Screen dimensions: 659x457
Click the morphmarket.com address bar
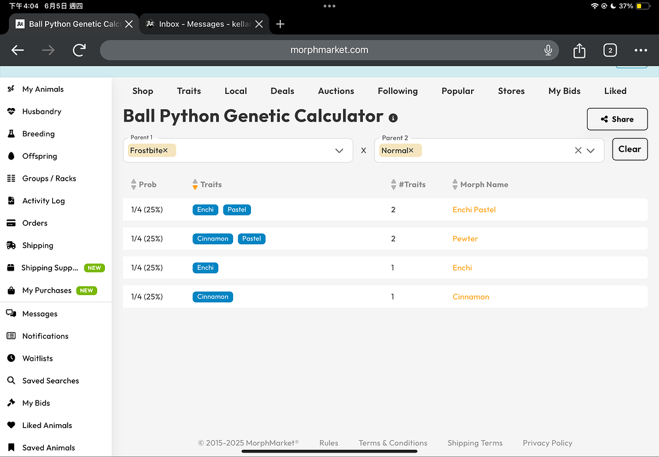tap(329, 50)
